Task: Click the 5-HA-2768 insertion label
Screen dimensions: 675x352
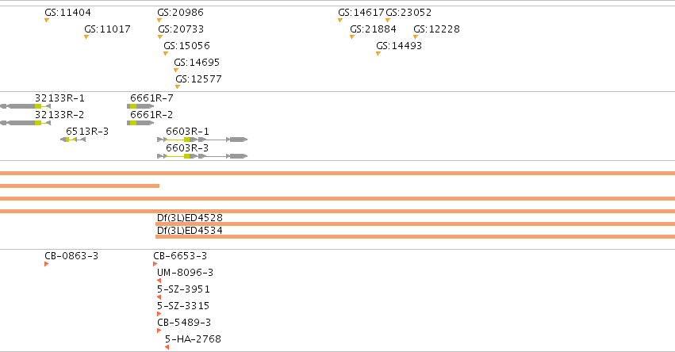Action: point(193,339)
